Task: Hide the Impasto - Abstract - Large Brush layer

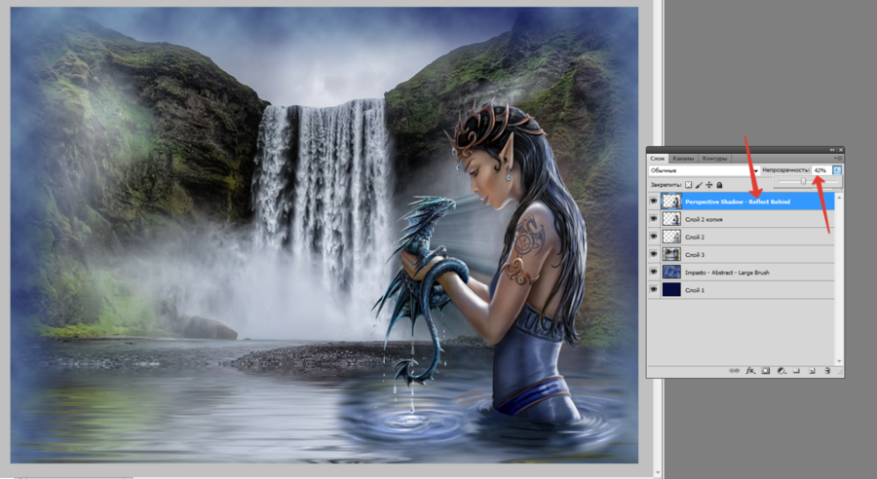Action: [653, 273]
